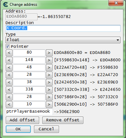Cancel the address change

[46, 129]
